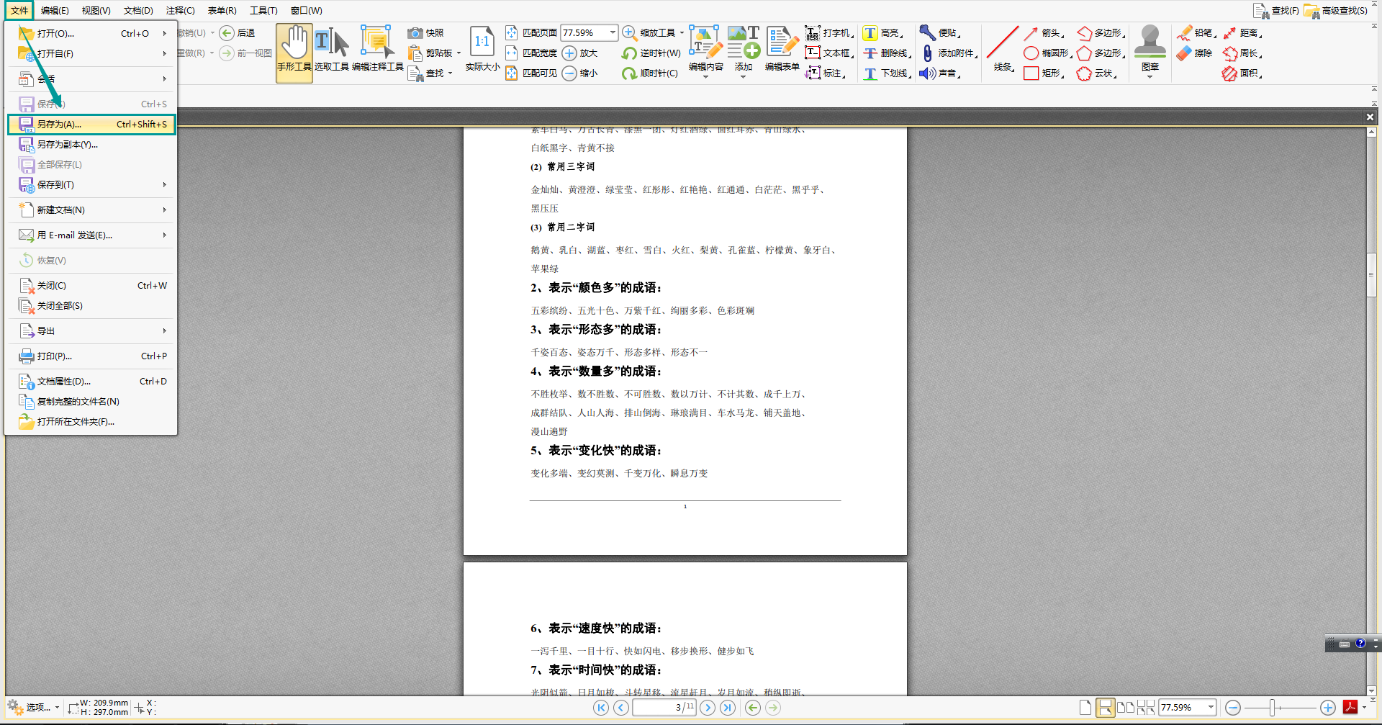Screen dimensions: 1382x725
Task: Select the Arrow tool (箭头)
Action: (x=1044, y=33)
